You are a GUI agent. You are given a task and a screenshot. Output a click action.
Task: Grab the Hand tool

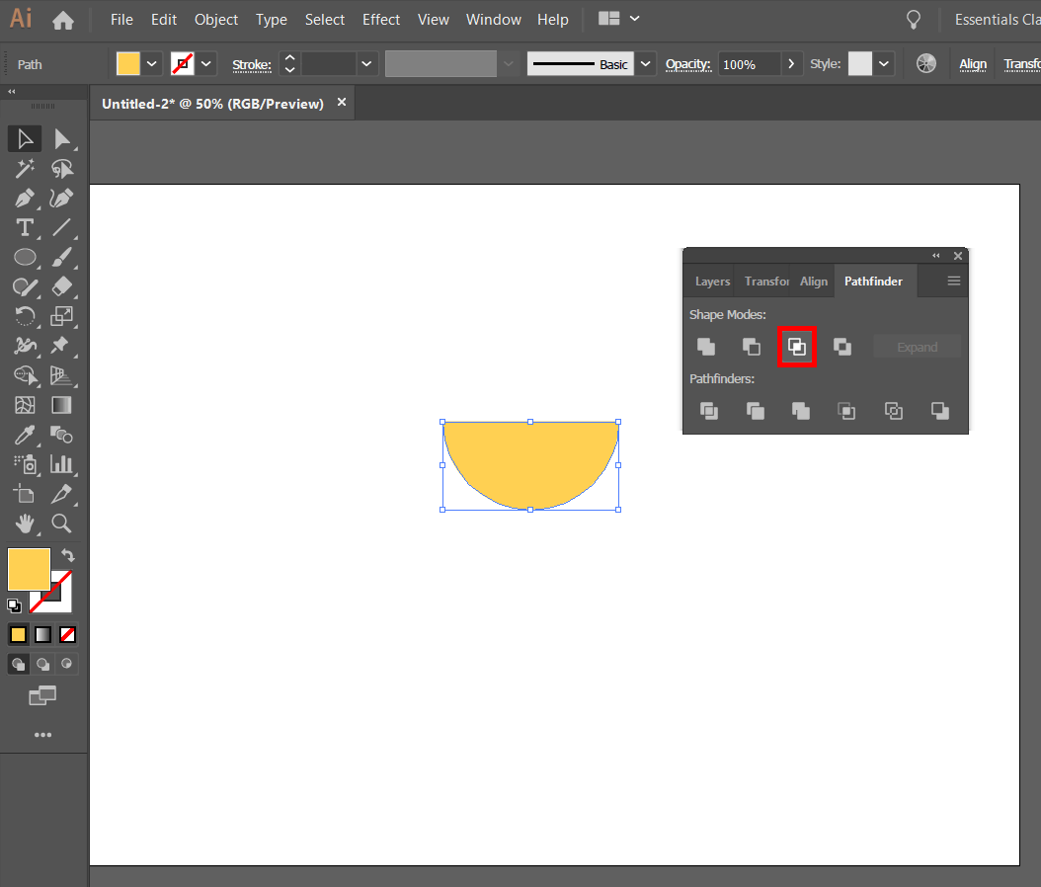coord(25,524)
